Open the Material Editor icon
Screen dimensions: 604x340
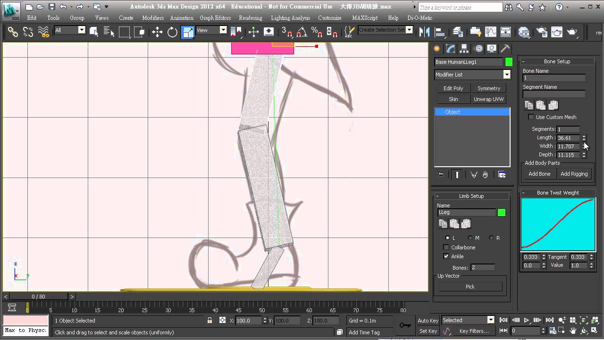524,32
